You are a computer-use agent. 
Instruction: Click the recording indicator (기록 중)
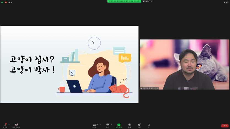[9, 2]
